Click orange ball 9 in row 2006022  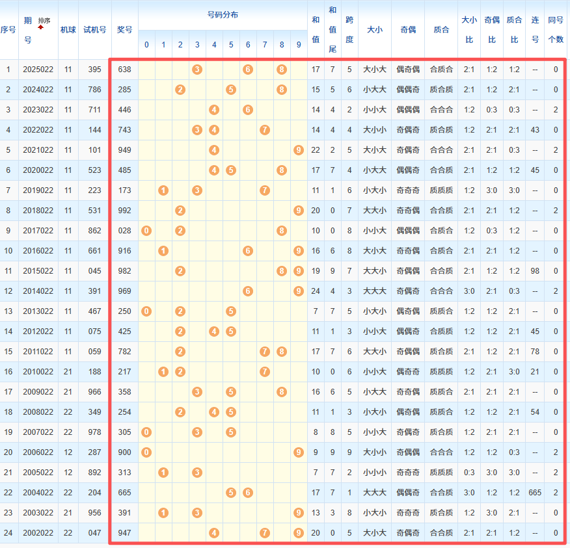[x=299, y=452]
